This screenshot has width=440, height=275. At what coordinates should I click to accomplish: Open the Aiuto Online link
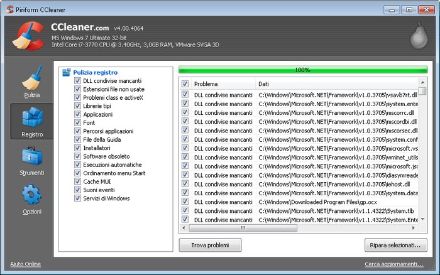(x=25, y=264)
